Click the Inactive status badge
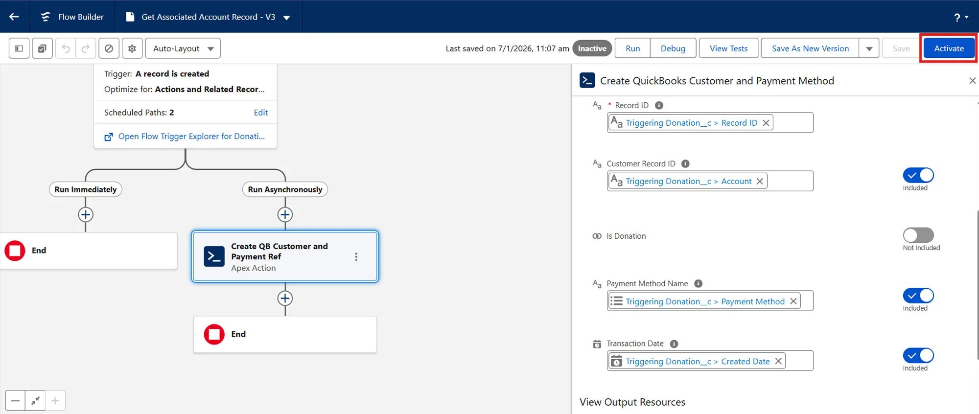Viewport: 979px width, 414px height. tap(592, 48)
